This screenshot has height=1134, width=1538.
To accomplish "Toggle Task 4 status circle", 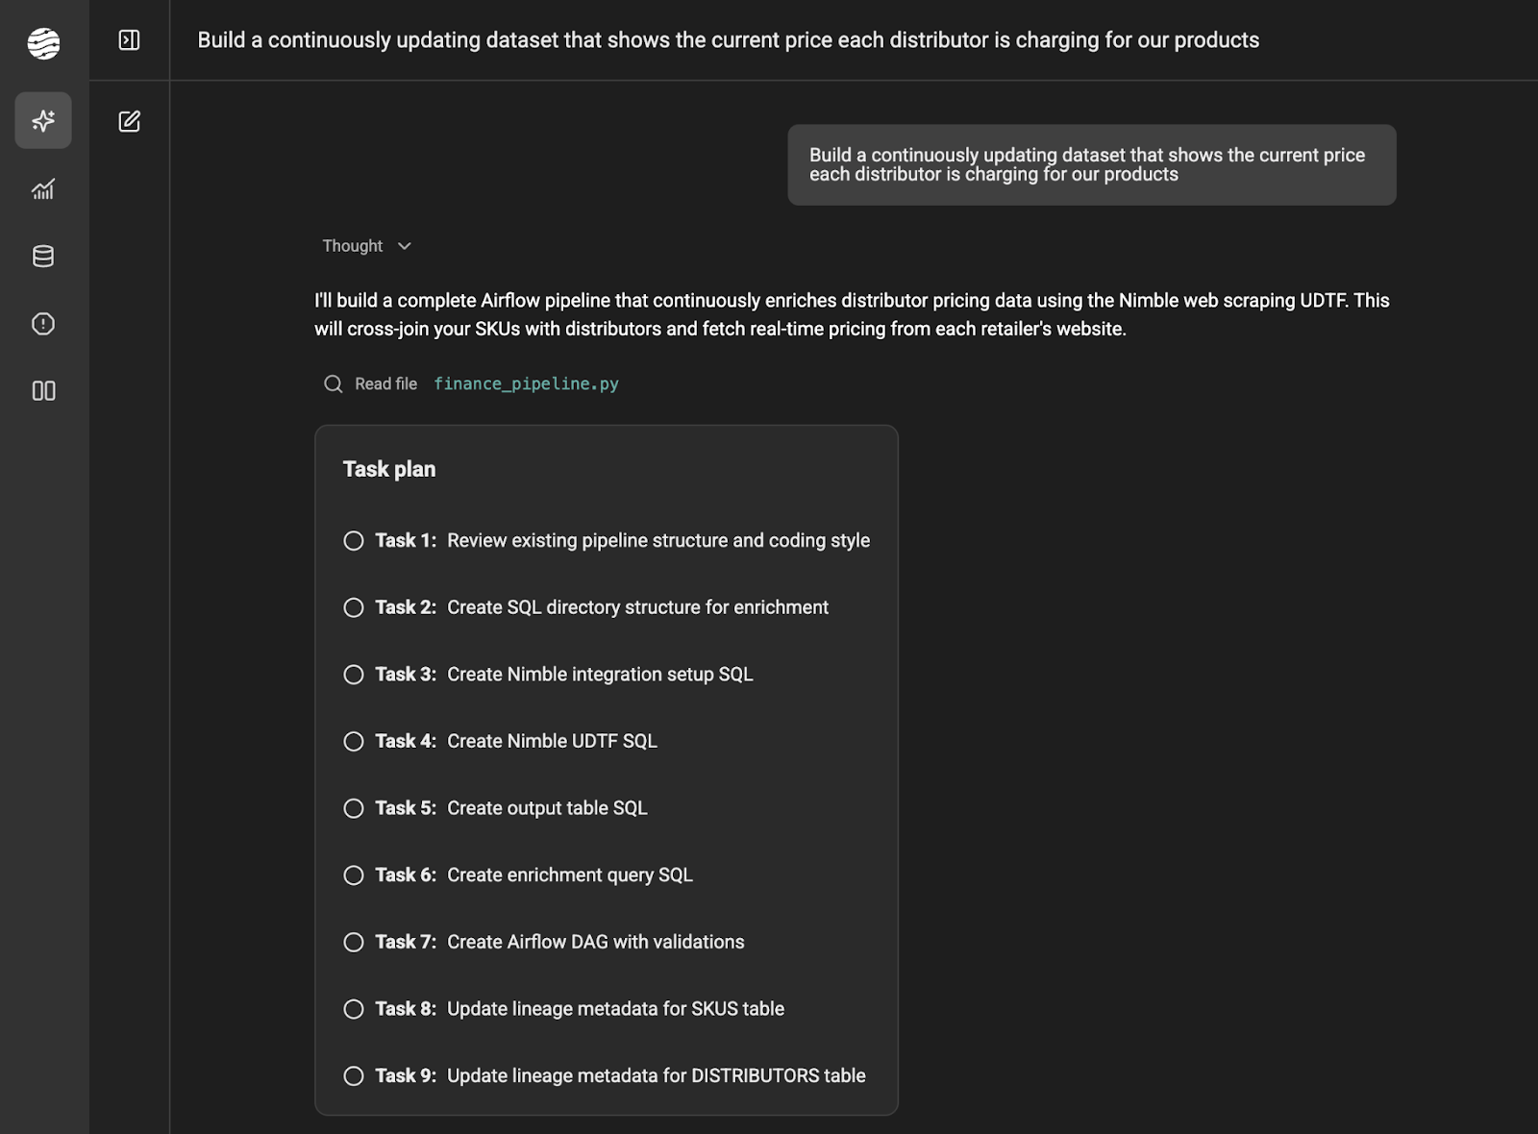I will pyautogui.click(x=354, y=742).
